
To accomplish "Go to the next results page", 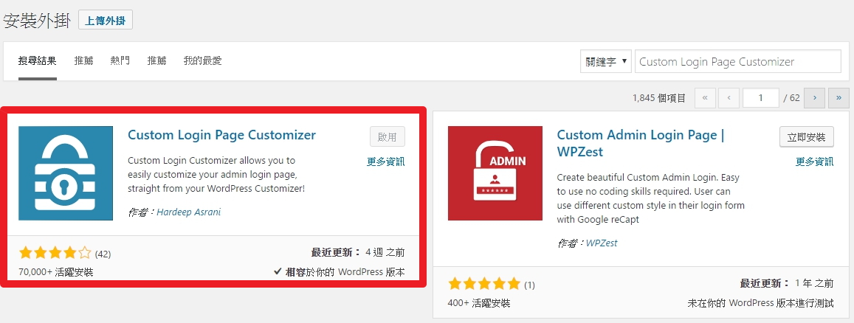I will 815,98.
